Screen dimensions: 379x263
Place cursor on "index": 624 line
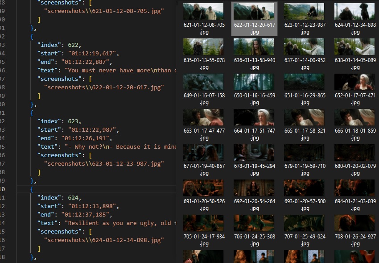(x=59, y=198)
